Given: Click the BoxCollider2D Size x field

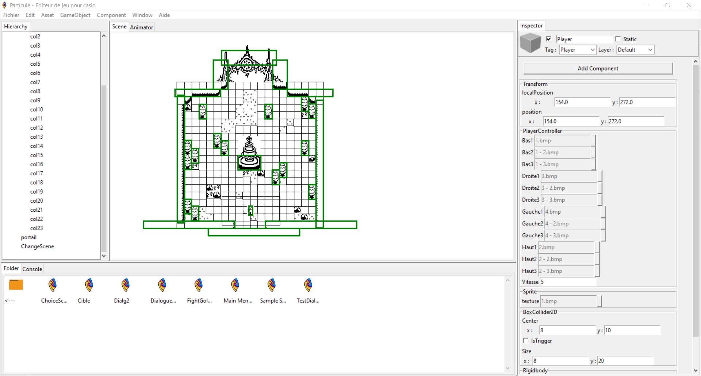Looking at the screenshot, I should point(560,361).
